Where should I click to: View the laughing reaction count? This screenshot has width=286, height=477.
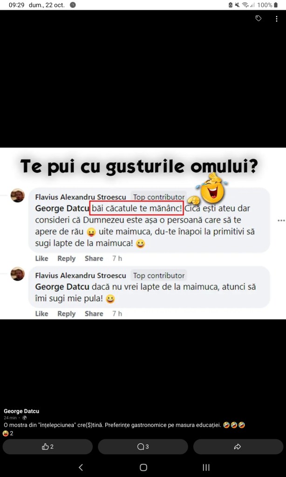click(x=8, y=434)
